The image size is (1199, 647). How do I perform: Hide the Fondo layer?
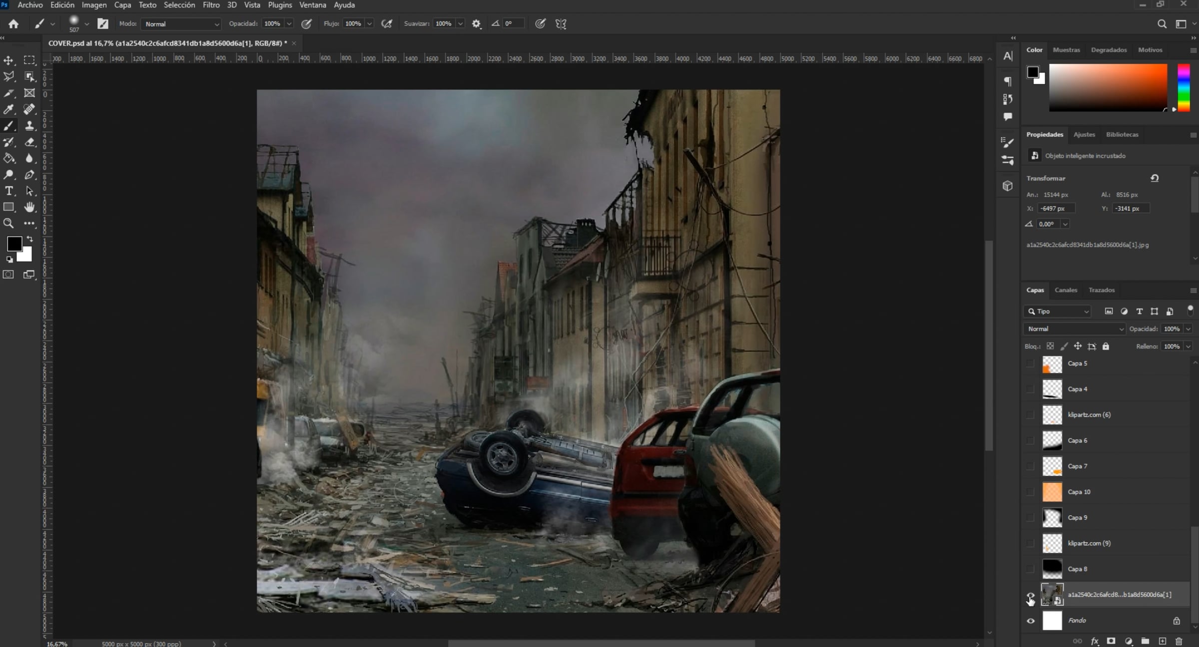pyautogui.click(x=1031, y=621)
